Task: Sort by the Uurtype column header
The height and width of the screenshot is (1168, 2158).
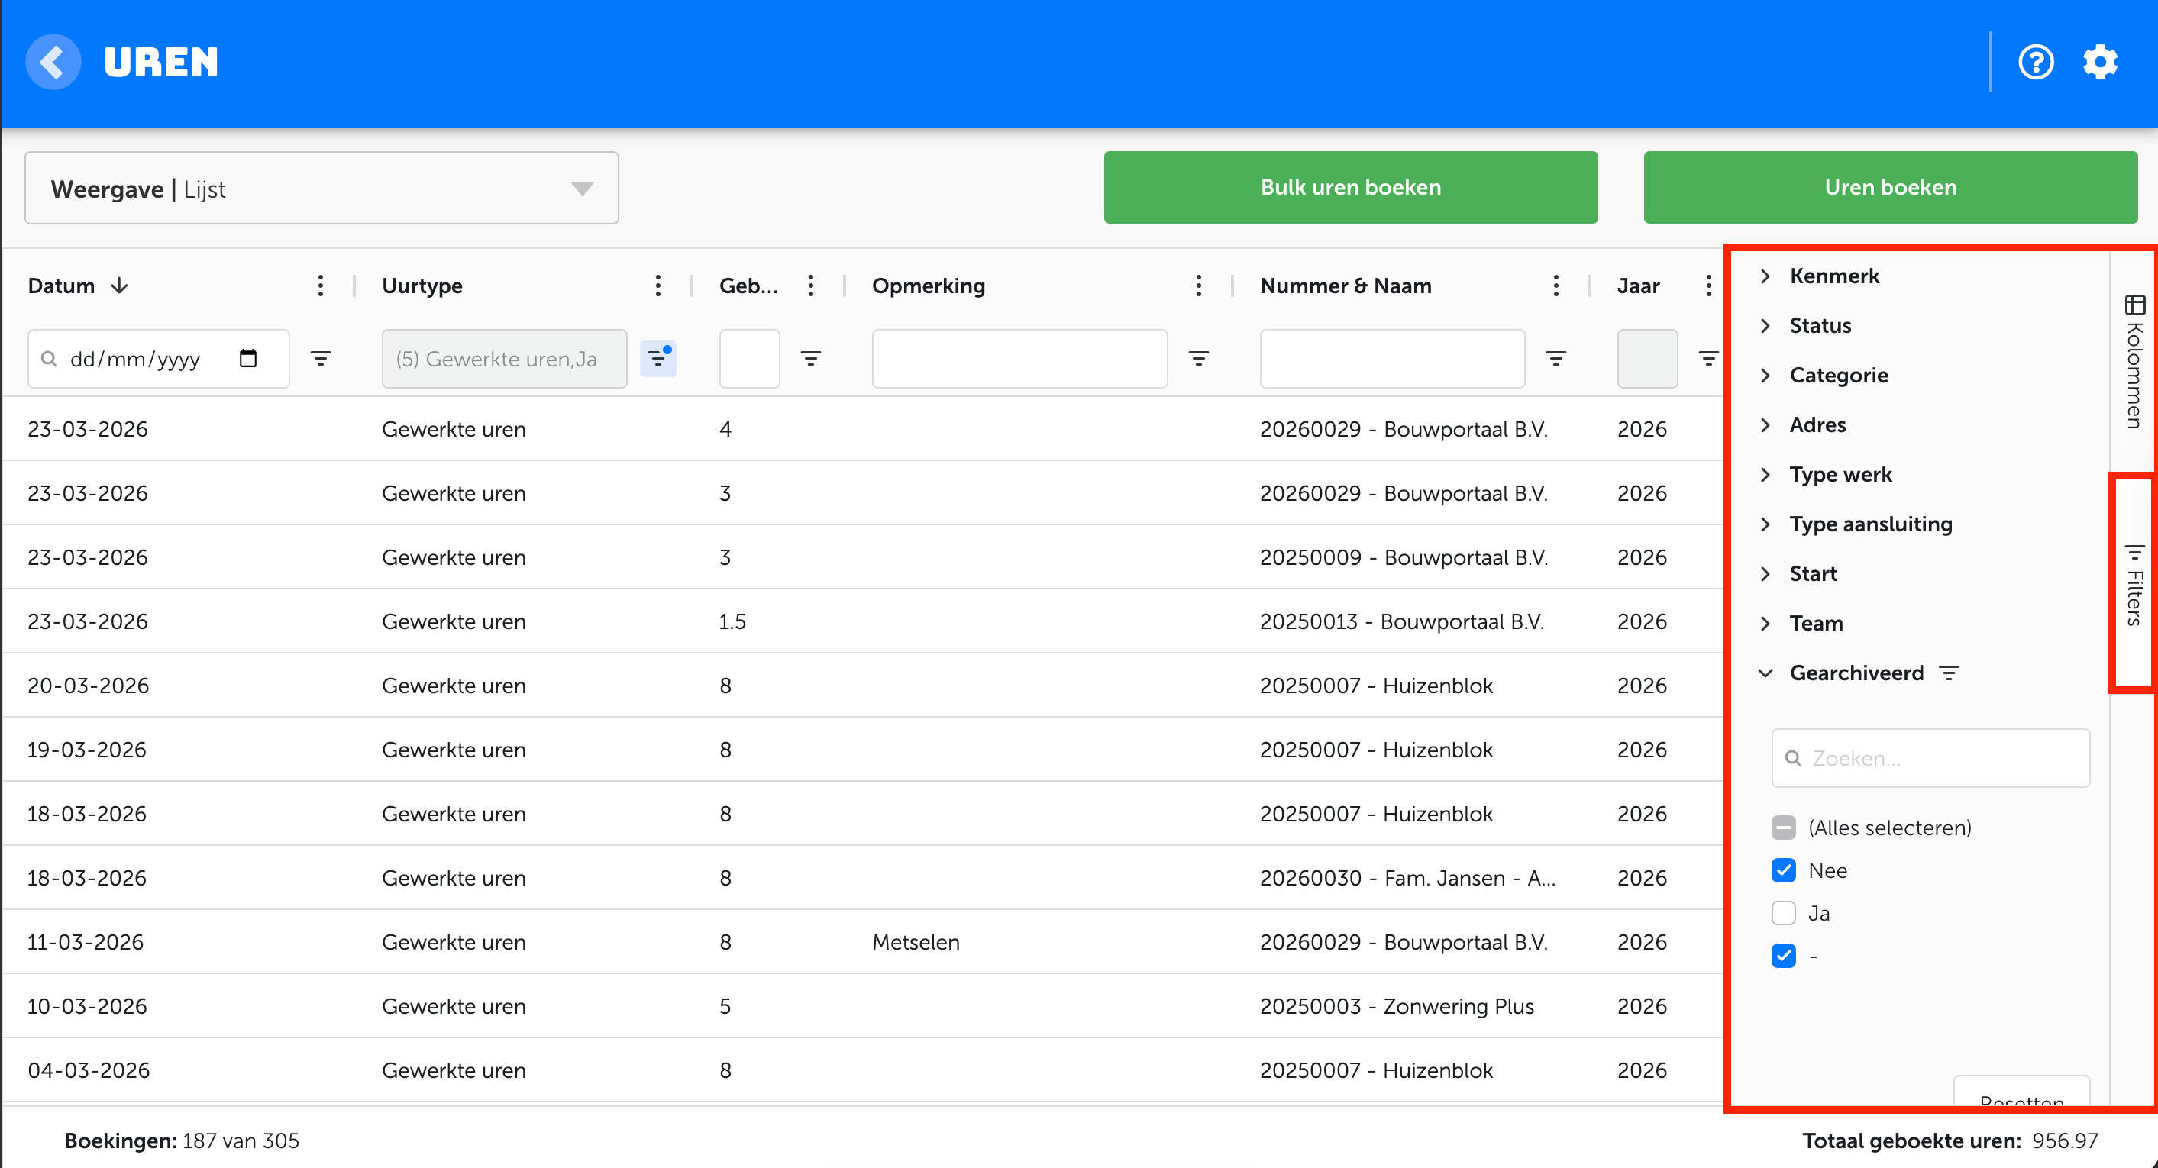Action: [422, 286]
